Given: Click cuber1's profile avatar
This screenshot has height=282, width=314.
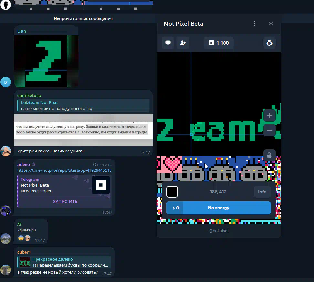Looking at the screenshot, I should tap(5, 270).
